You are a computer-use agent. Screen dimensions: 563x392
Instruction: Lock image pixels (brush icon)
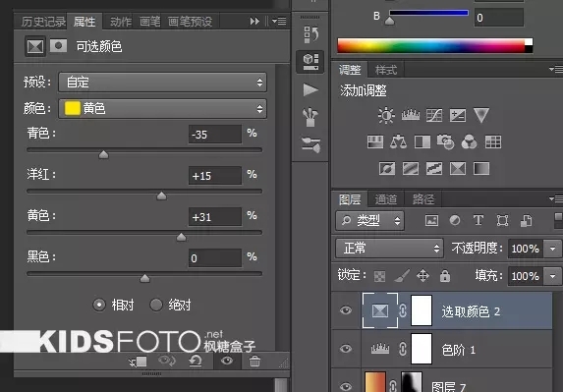[402, 276]
